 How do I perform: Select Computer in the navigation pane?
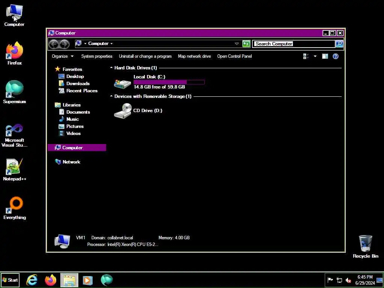[x=77, y=147]
